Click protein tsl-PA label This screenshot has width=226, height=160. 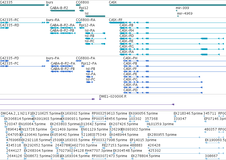click(91, 74)
